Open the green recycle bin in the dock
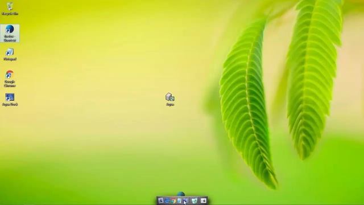 coord(195,200)
